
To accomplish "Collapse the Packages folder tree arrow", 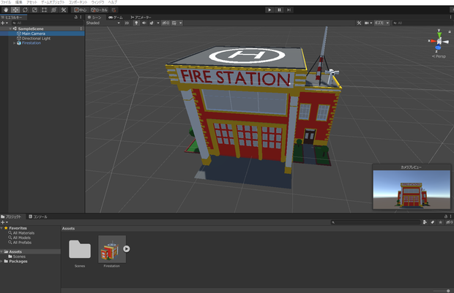I will pyautogui.click(x=1, y=261).
